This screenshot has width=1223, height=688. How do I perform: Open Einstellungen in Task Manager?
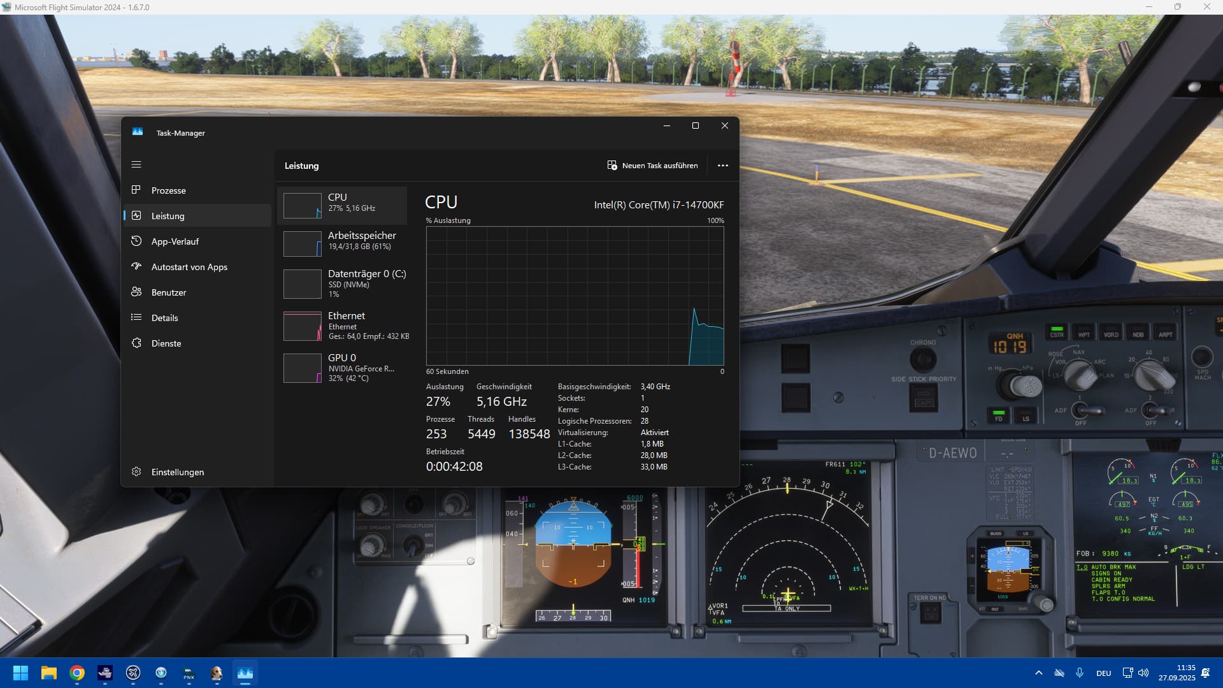pyautogui.click(x=197, y=472)
